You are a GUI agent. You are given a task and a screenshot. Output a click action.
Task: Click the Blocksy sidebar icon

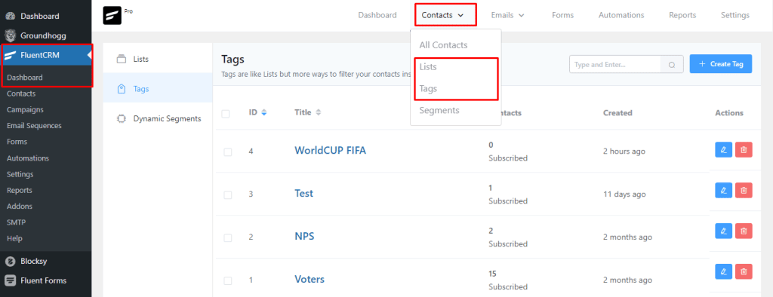point(10,261)
